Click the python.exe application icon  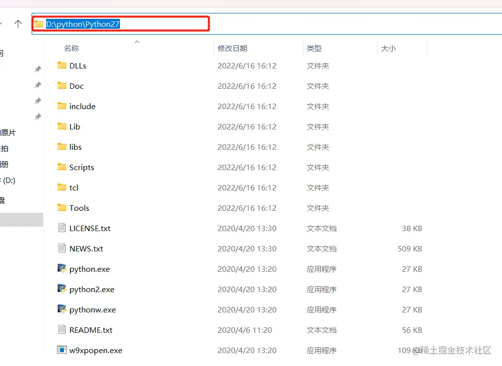point(62,268)
